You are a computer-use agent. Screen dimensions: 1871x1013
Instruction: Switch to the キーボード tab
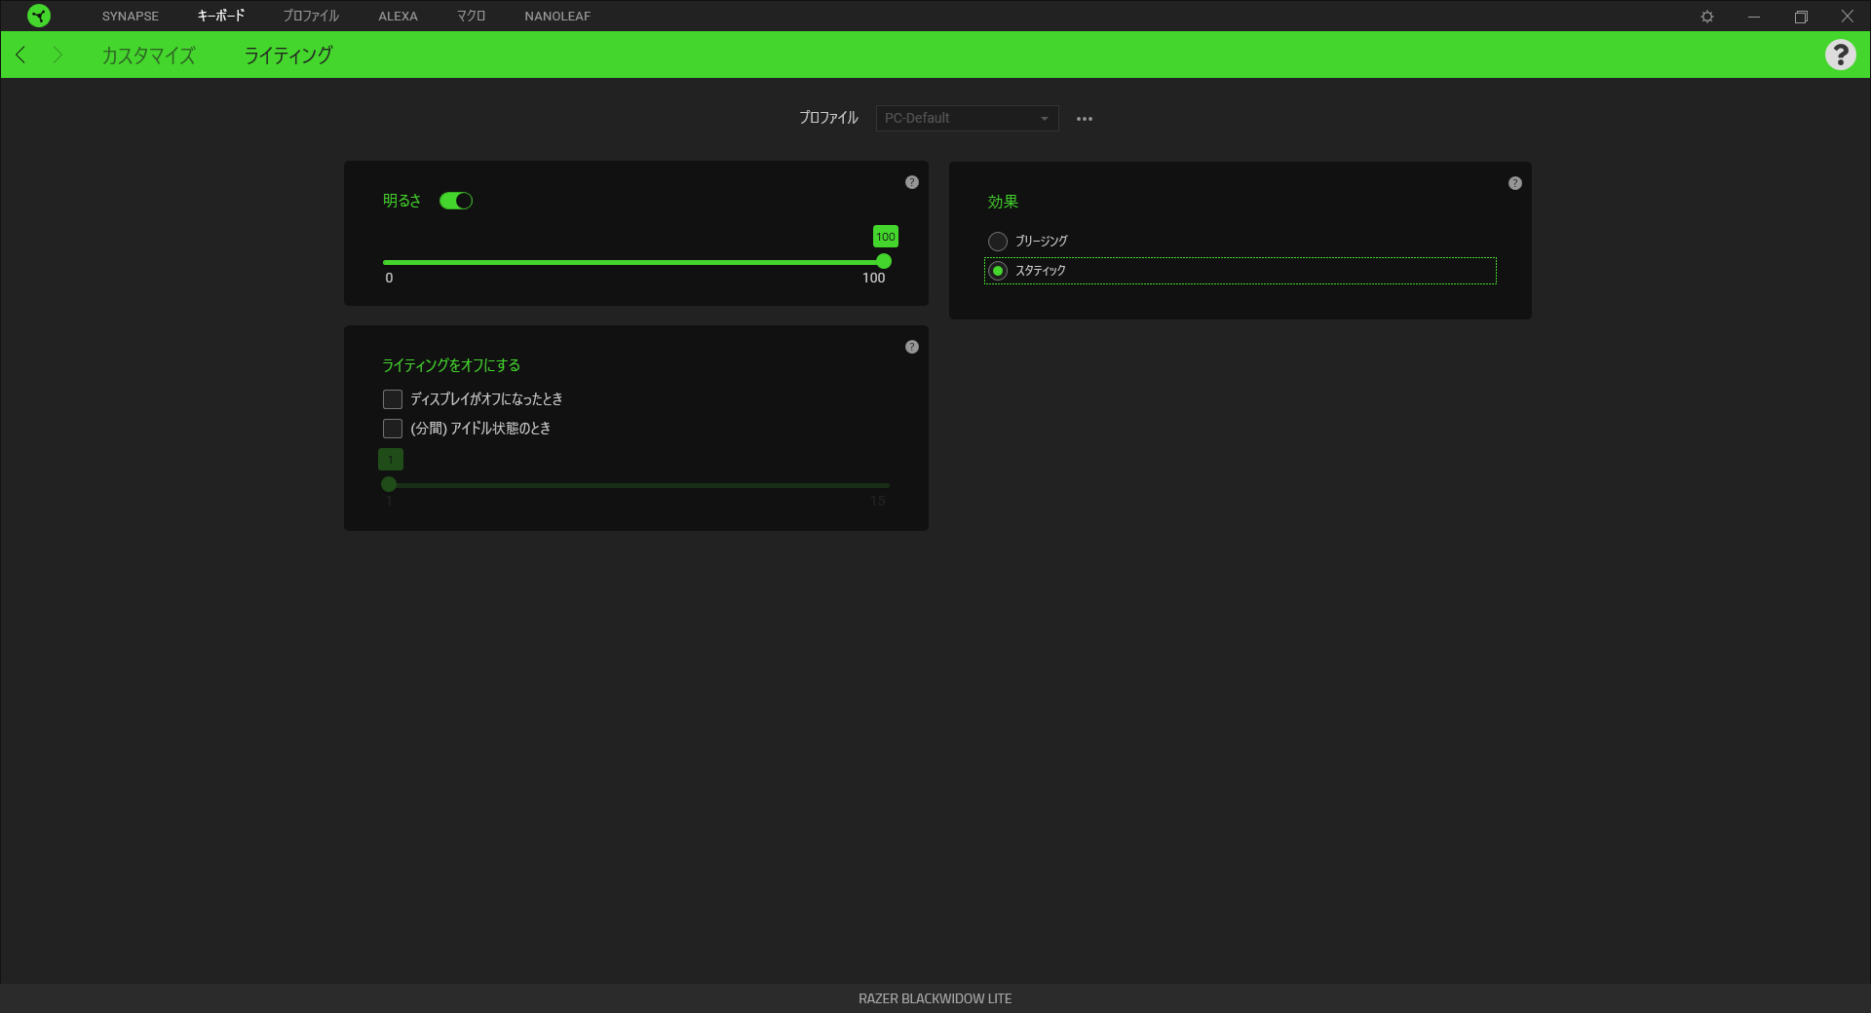(x=221, y=16)
